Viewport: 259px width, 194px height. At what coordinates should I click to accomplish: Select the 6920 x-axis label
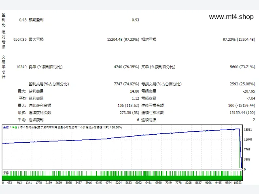pos(159,183)
